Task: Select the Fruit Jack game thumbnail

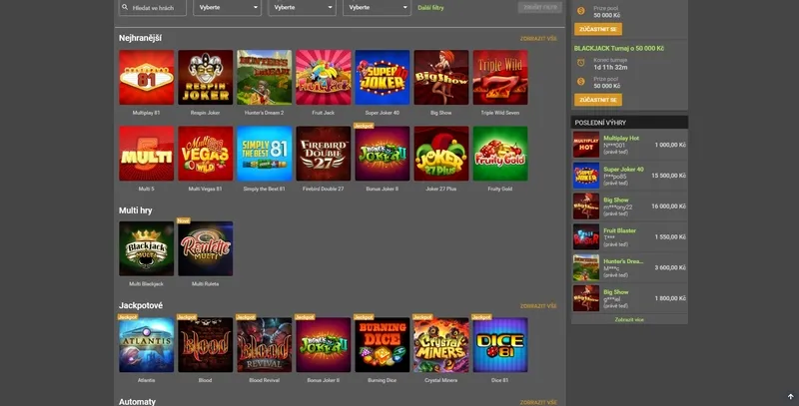Action: pos(323,78)
